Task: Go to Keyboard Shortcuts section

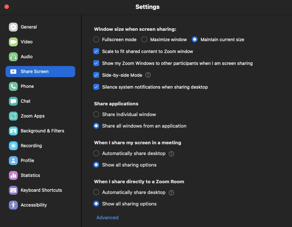Action: (x=41, y=190)
